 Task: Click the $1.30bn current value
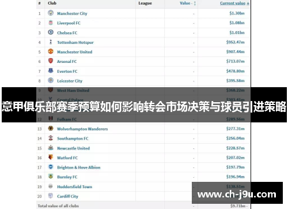coord(237,13)
